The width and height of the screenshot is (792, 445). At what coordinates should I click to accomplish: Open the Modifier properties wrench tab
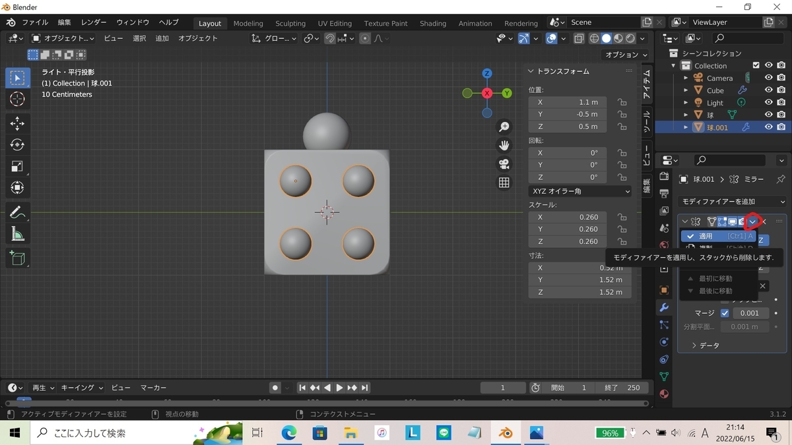(664, 308)
